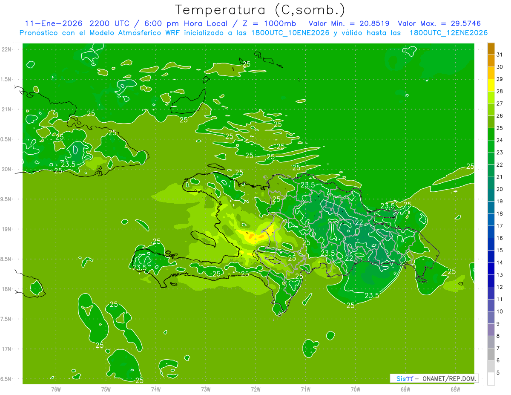Select the dark blue legend band between 13 and 14

[x=491, y=268]
